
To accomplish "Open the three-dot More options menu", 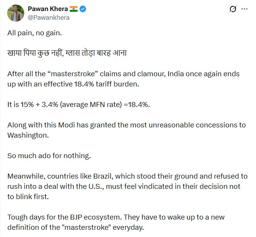I will tap(247, 9).
